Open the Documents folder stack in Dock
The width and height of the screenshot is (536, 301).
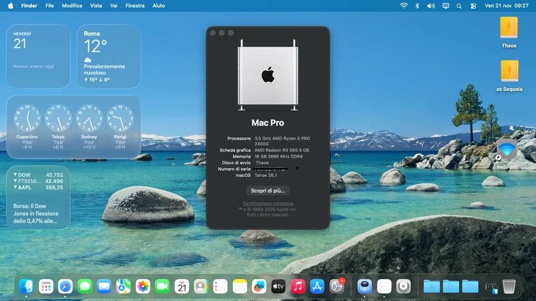pos(451,287)
